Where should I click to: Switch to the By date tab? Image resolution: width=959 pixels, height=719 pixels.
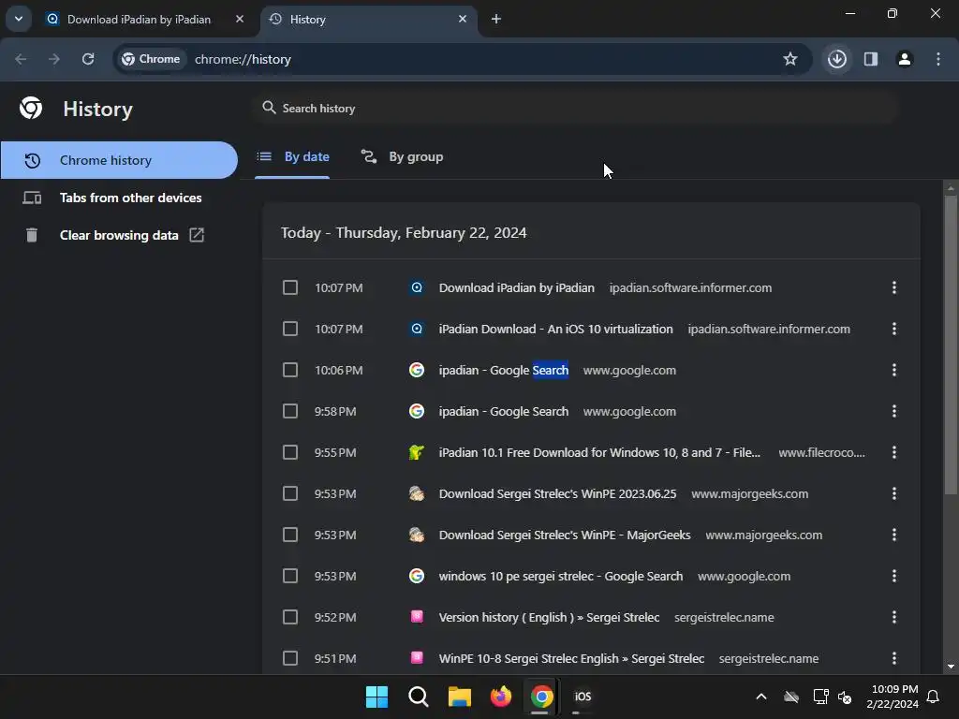(x=292, y=156)
